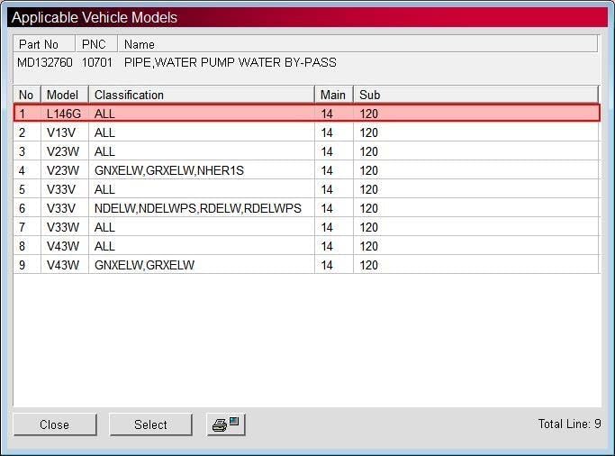
Task: Click the Main column header
Action: (x=334, y=95)
